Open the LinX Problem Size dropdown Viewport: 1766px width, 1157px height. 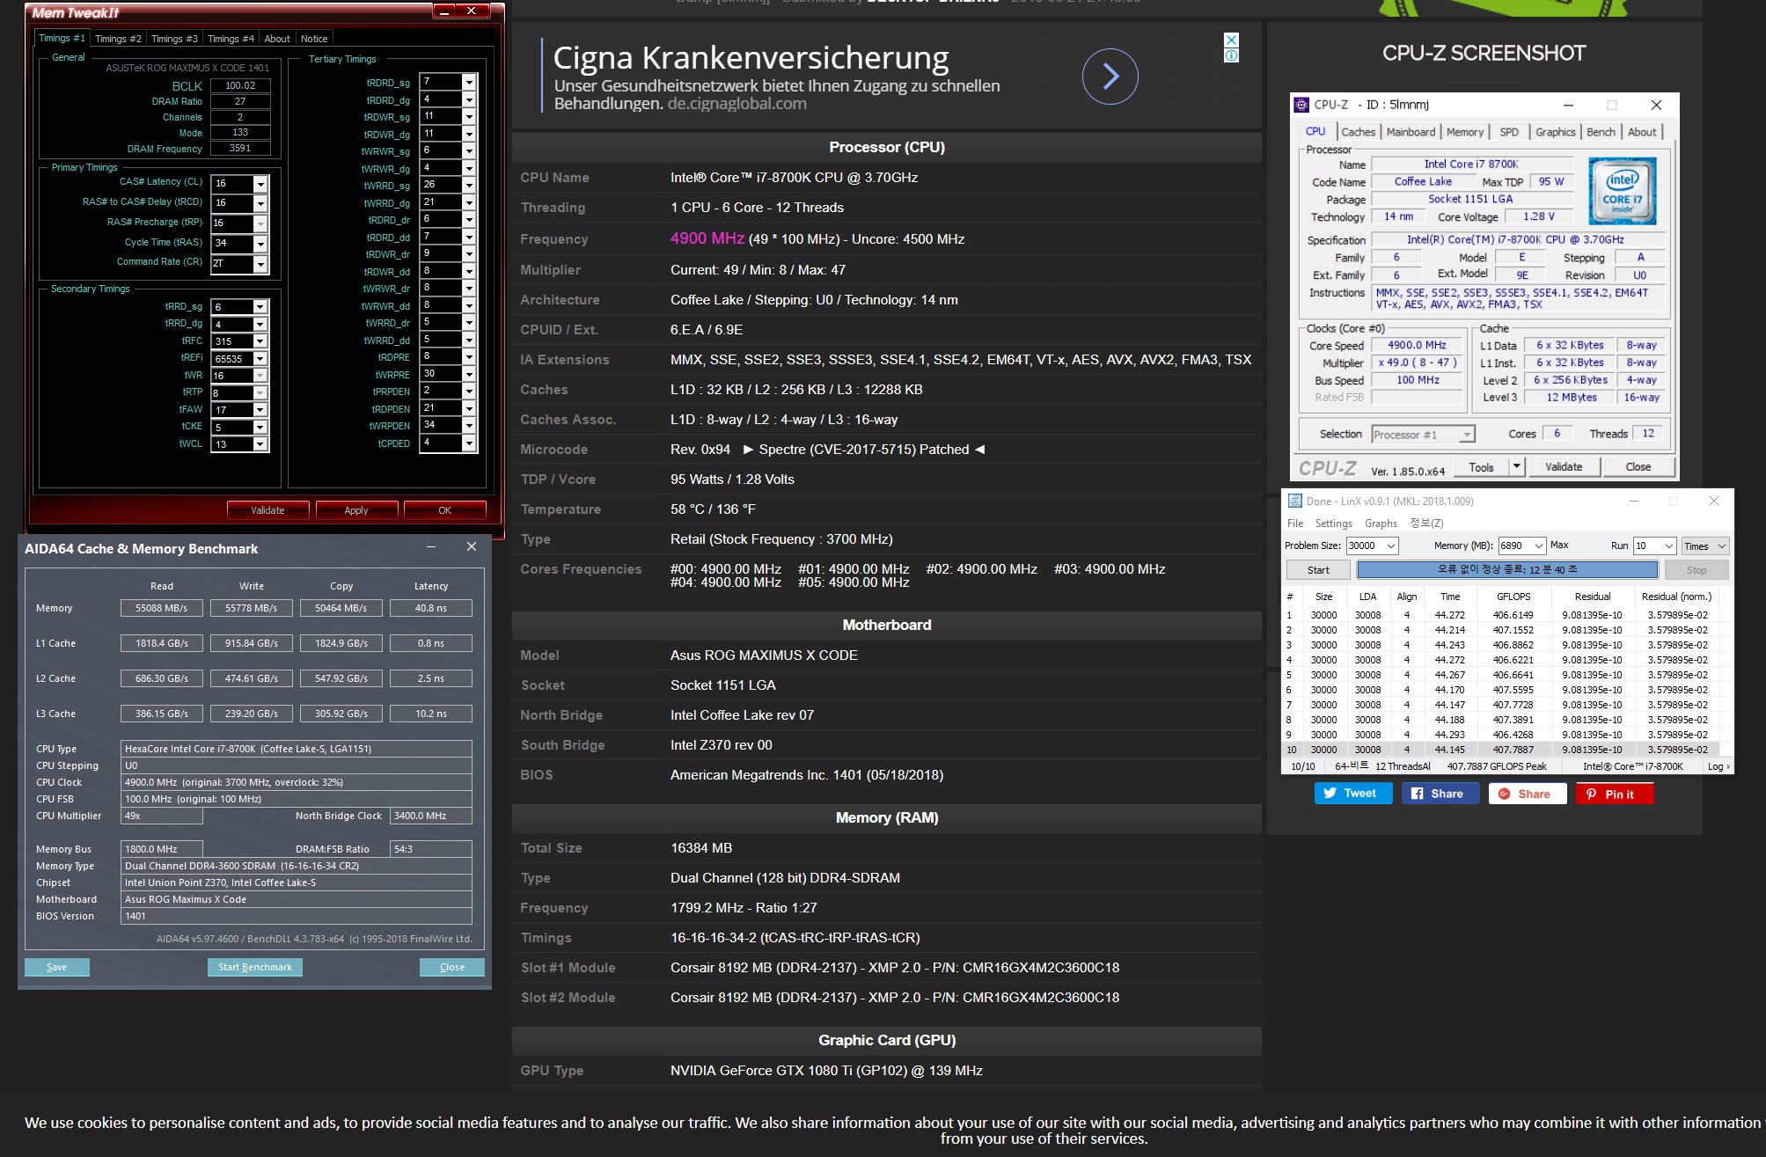tap(1391, 546)
